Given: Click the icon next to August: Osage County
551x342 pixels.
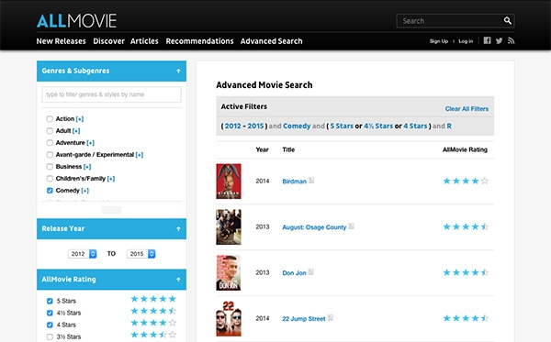Looking at the screenshot, I should pos(351,226).
